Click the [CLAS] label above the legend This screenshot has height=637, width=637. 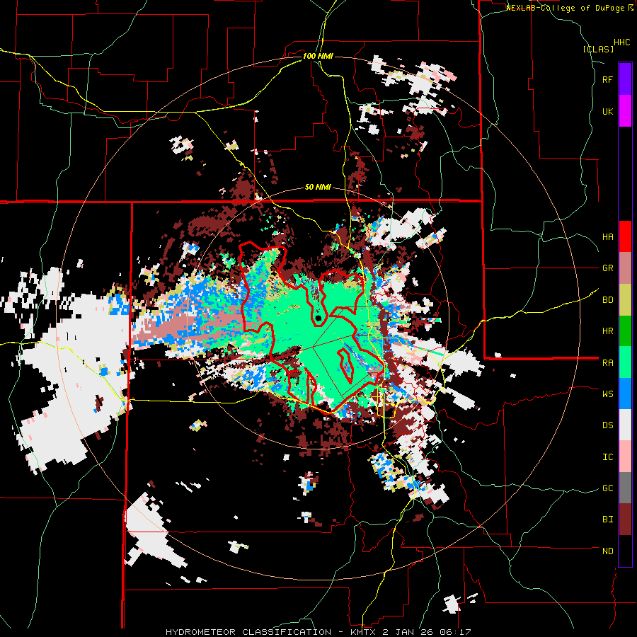click(x=598, y=49)
